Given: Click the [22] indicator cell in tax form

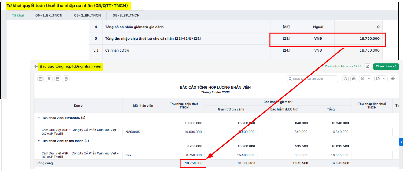Looking at the screenshot, I should point(286,27).
